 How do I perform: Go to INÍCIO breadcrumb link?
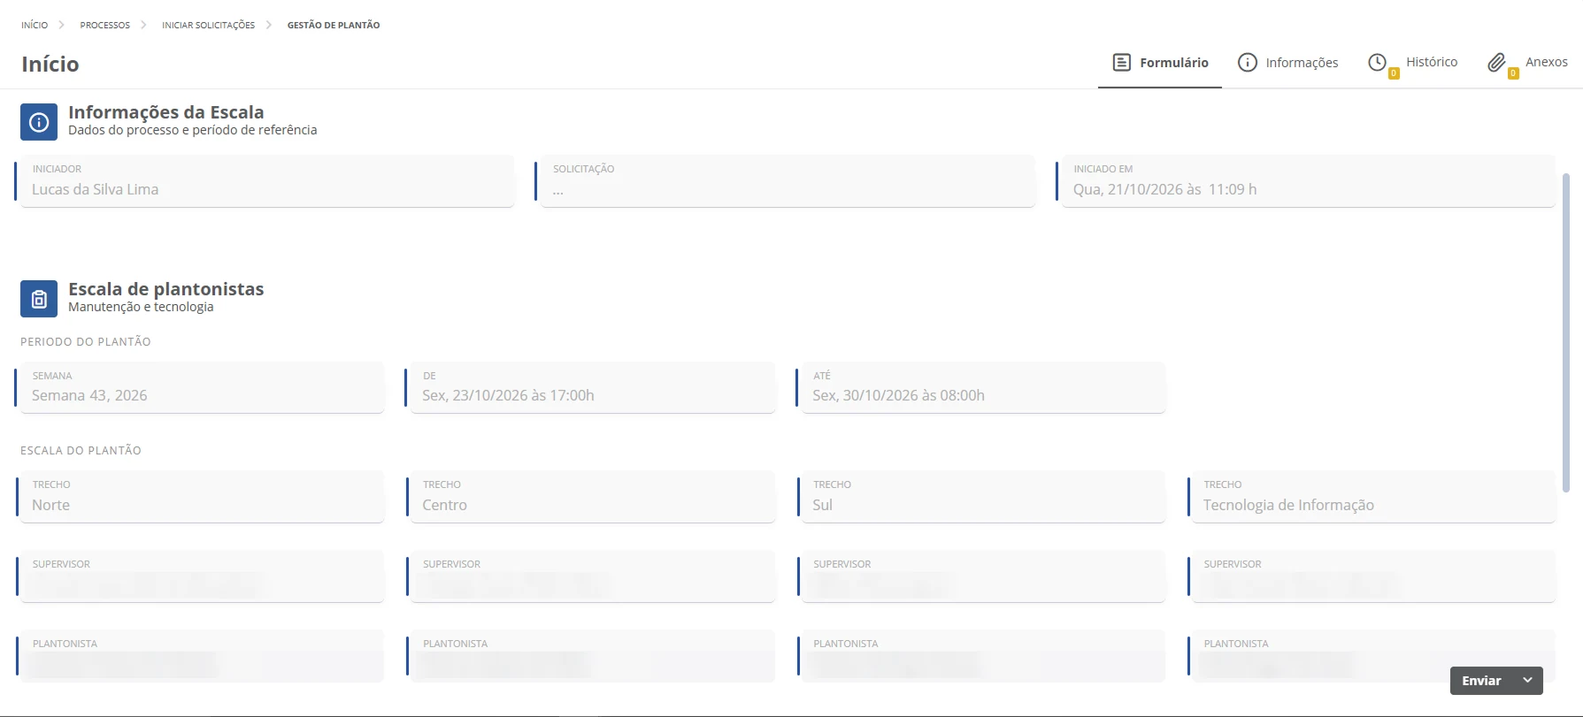pyautogui.click(x=35, y=25)
